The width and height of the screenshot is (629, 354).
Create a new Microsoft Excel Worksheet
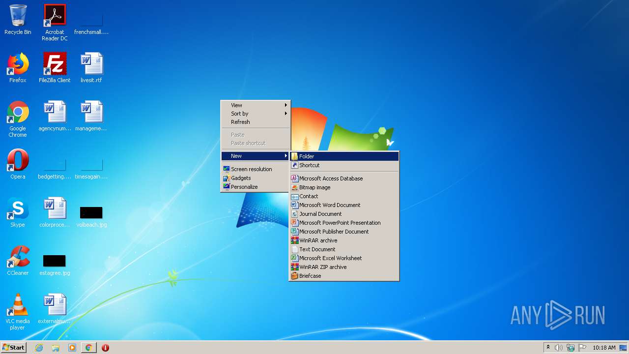click(344, 258)
